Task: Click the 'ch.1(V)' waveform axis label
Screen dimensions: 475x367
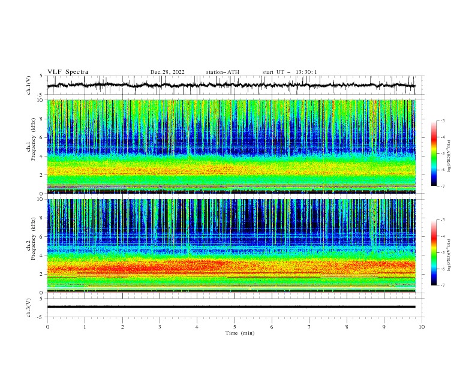Action: [x=29, y=85]
